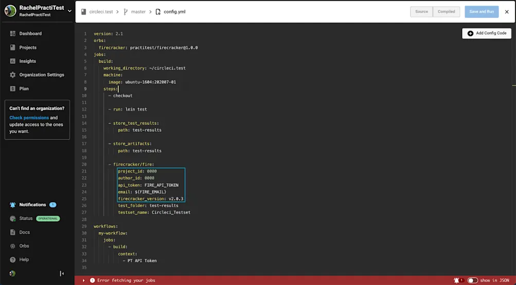Open the Orbs link in sidebar
Screen dimensions: 516x285
click(24, 246)
